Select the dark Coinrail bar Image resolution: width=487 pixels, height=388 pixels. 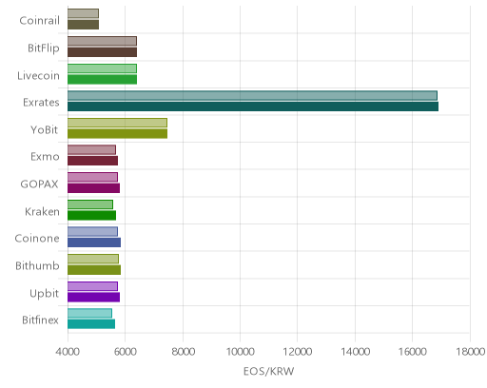83,25
